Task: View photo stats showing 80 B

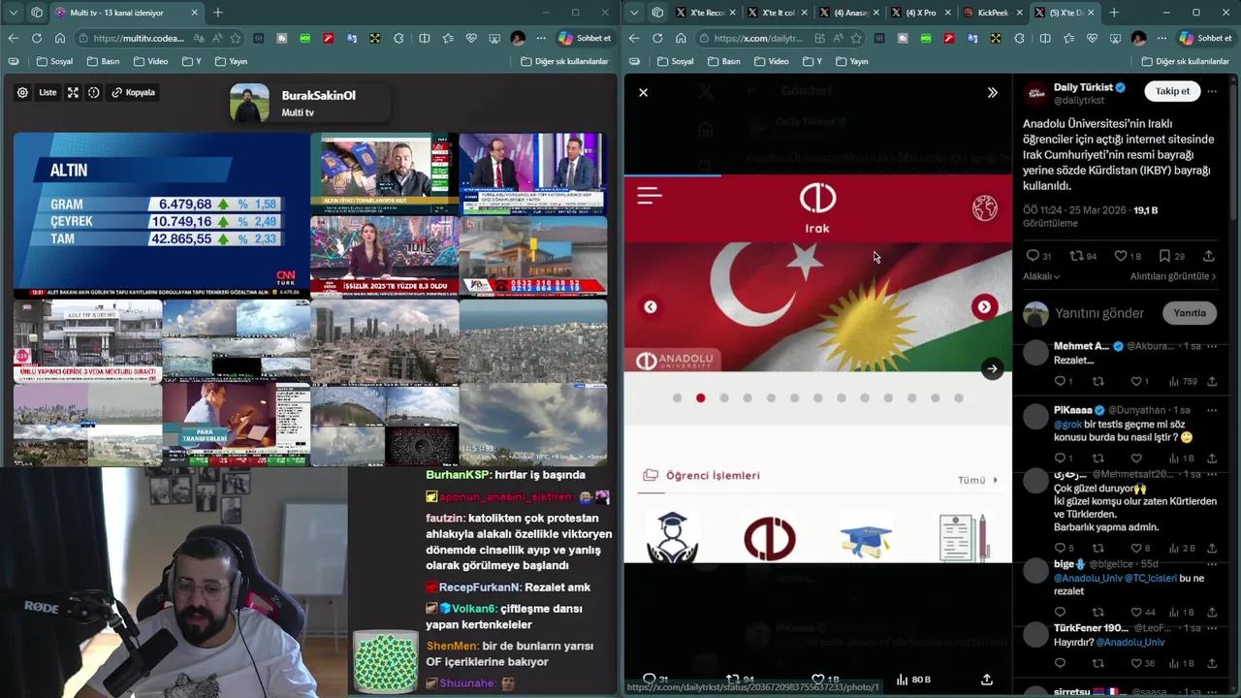Action: (913, 680)
